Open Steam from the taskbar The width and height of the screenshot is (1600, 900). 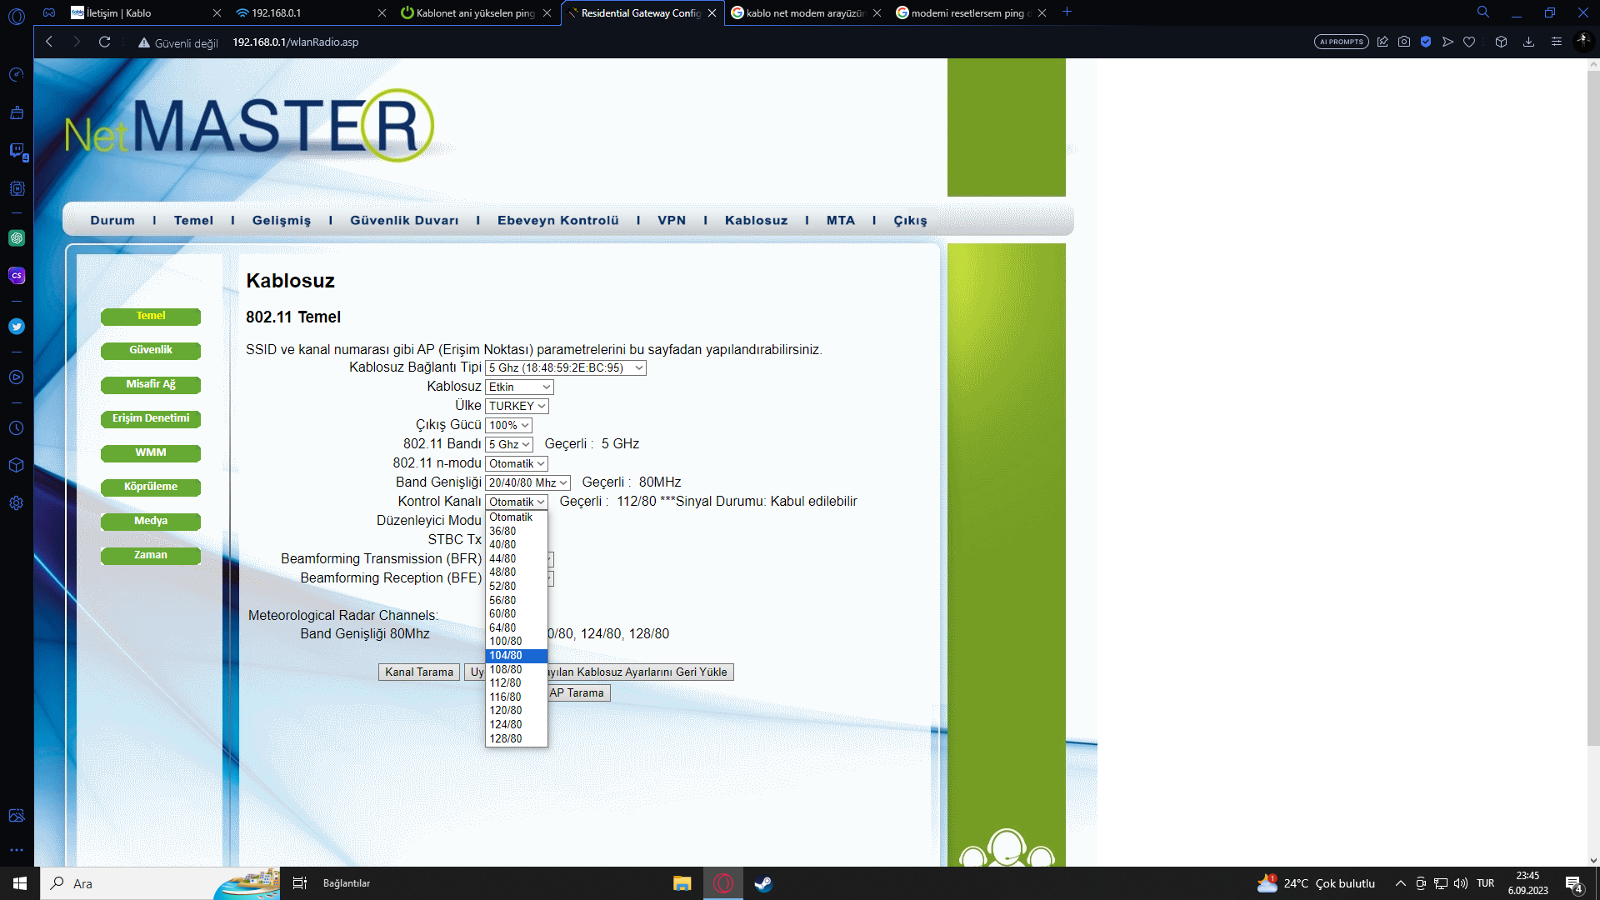coord(763,883)
